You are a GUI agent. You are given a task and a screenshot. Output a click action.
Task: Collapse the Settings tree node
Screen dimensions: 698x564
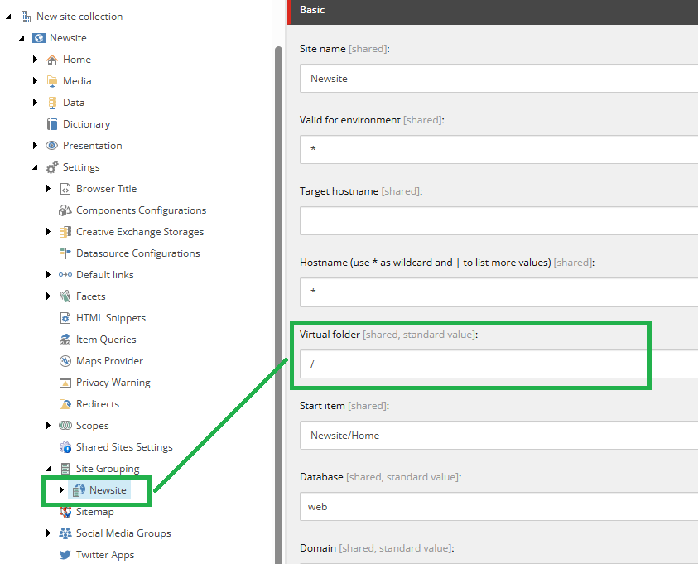[36, 167]
